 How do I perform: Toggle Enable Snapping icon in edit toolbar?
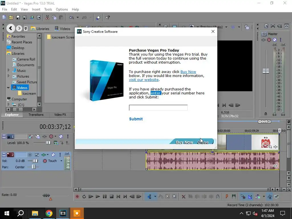pyautogui.click(x=243, y=196)
